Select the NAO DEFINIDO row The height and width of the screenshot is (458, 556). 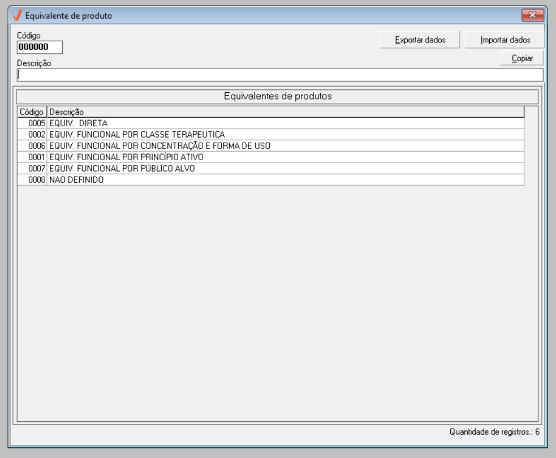(x=270, y=179)
